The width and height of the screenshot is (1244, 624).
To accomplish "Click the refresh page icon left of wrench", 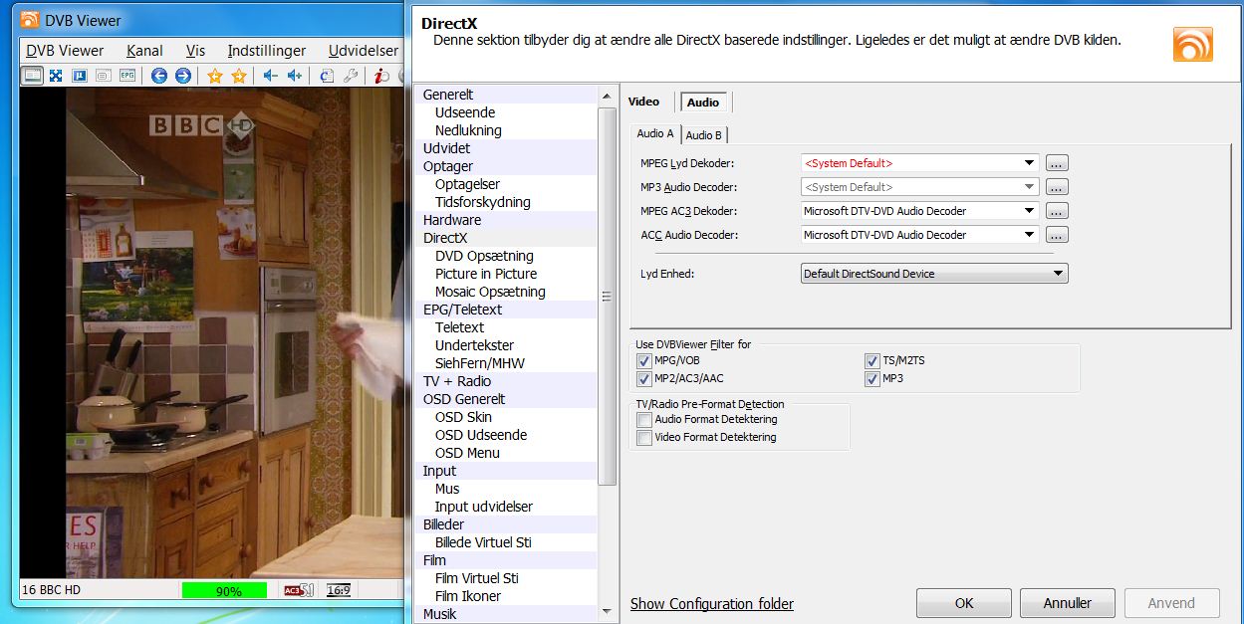I will [326, 76].
